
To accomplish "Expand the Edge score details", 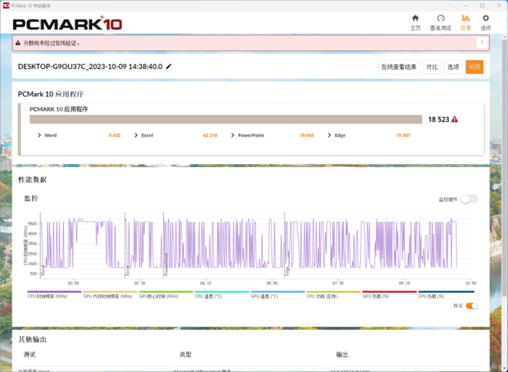I will [329, 135].
